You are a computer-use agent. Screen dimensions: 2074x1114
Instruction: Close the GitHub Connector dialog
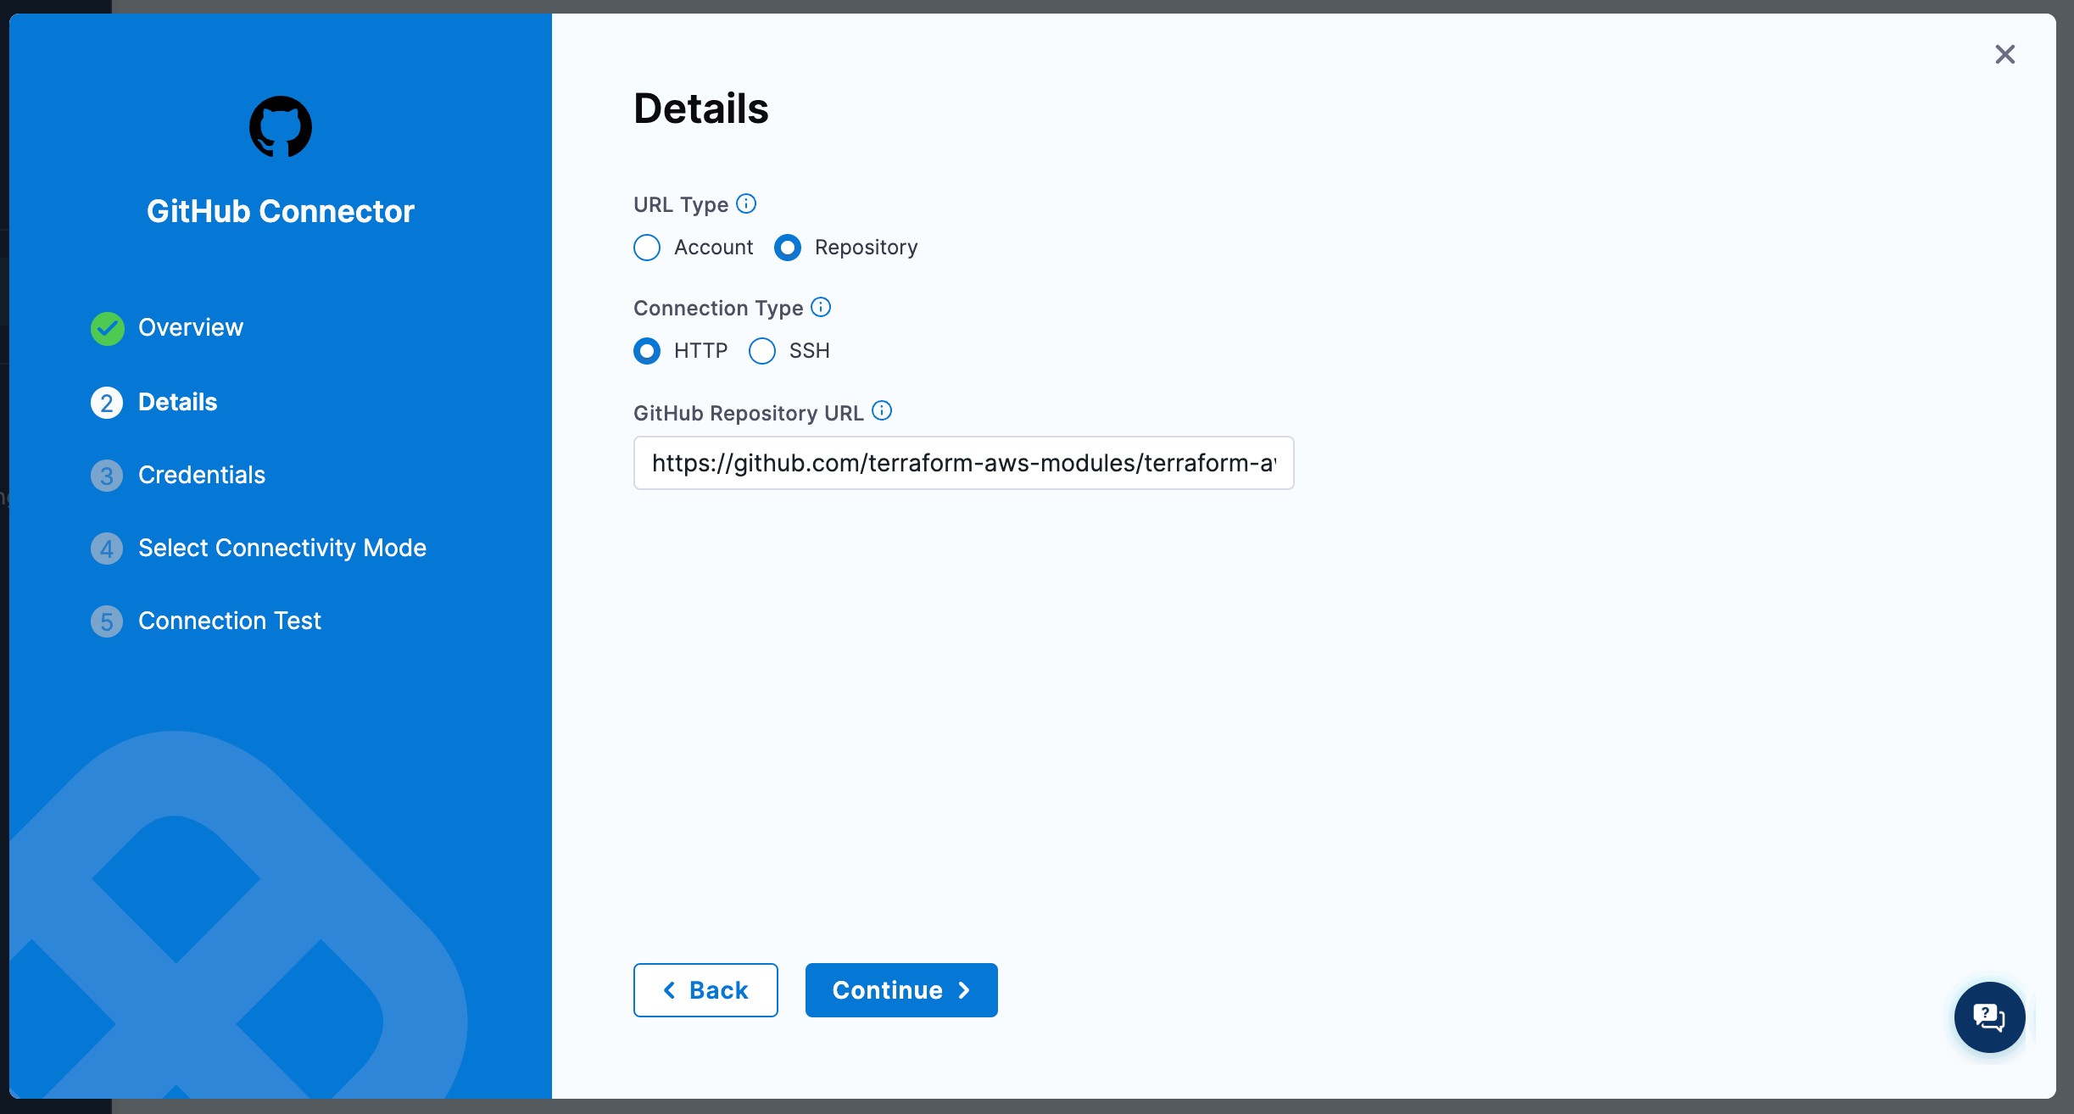point(2005,54)
